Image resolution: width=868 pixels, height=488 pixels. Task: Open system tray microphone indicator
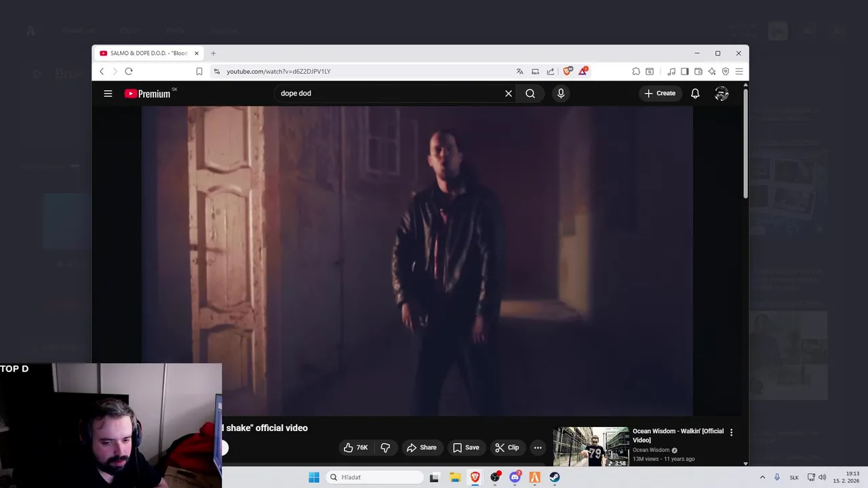[x=777, y=477]
